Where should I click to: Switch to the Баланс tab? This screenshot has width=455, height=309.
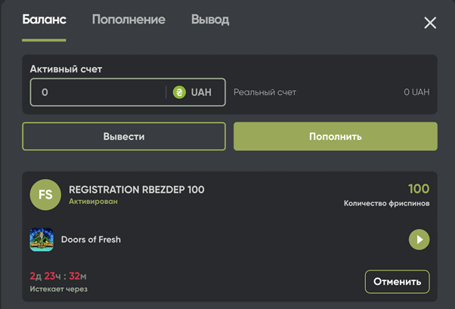[x=44, y=20]
